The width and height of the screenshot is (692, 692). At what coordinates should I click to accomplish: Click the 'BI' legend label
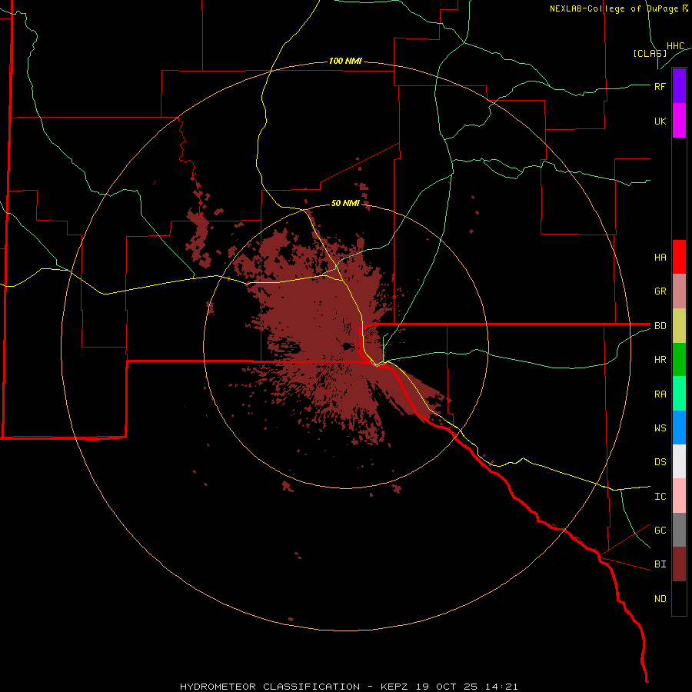point(660,564)
